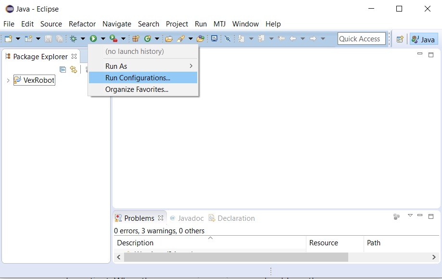Select the Java perspective button
Image resolution: width=442 pixels, height=279 pixels.
[424, 39]
